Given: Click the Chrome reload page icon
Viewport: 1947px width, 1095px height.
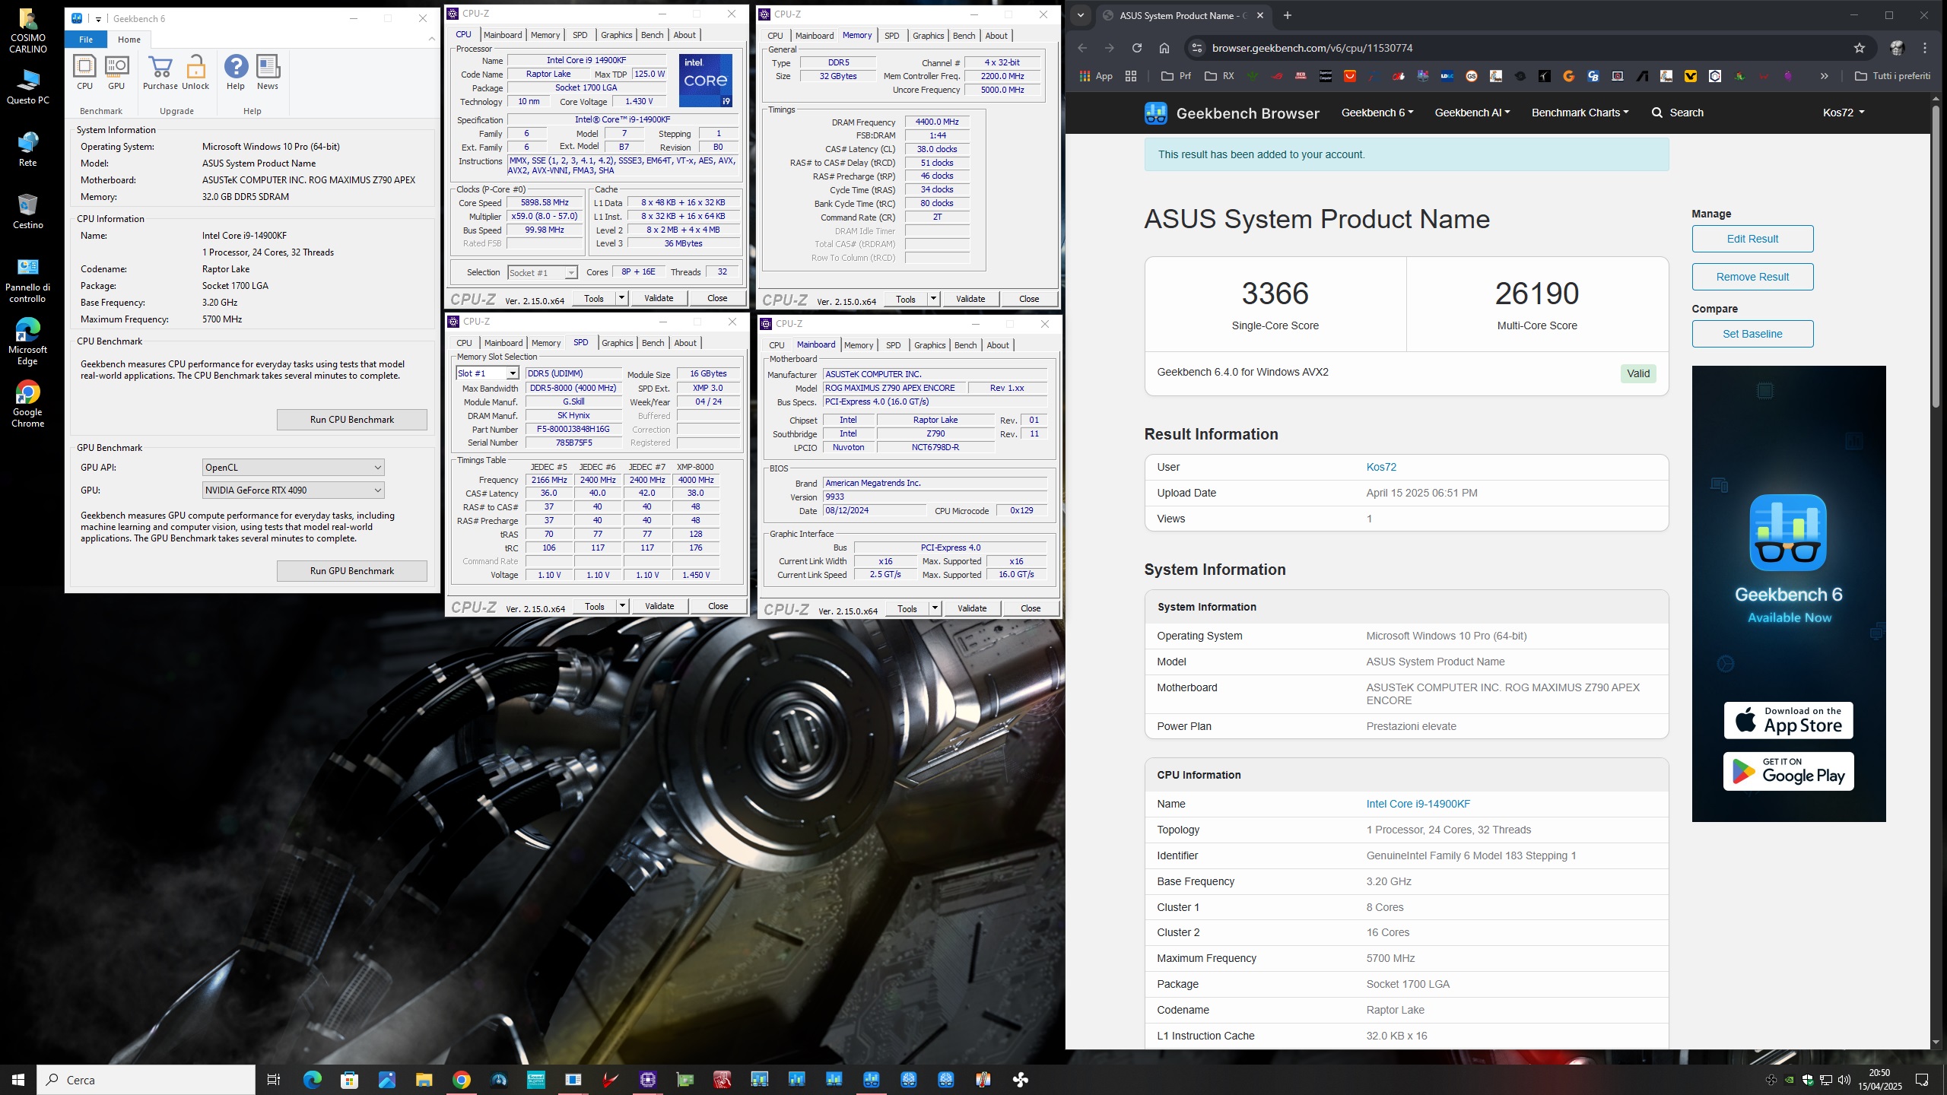Looking at the screenshot, I should point(1136,48).
